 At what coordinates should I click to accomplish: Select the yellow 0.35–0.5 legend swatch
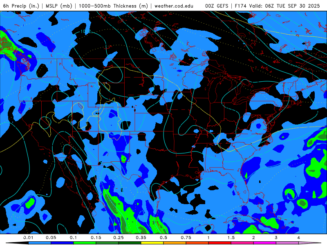point(152,243)
